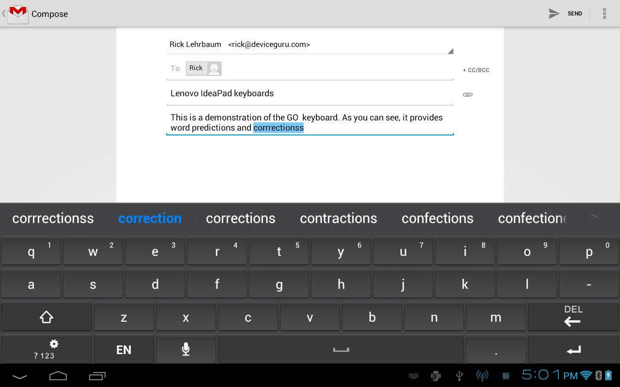Screen dimensions: 620x387
Task: Attach a file using the paperclip icon
Action: click(468, 94)
